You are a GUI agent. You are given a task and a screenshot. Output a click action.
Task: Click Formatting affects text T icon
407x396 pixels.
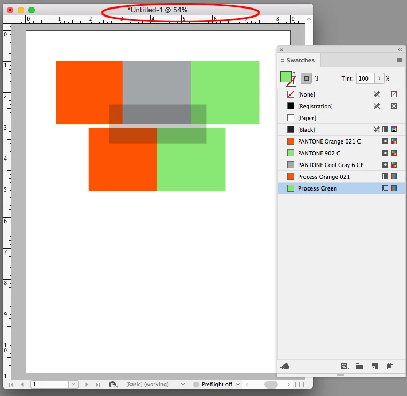(x=317, y=78)
